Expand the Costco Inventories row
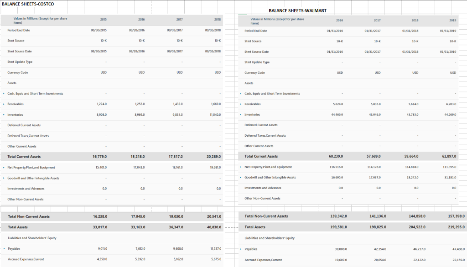467x267 pixels. (4, 114)
